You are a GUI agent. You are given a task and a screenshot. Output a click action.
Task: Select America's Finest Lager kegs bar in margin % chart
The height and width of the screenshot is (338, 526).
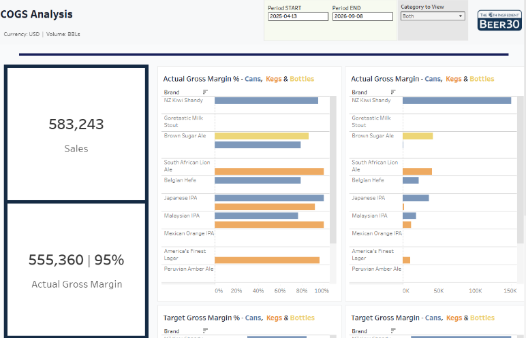click(267, 260)
